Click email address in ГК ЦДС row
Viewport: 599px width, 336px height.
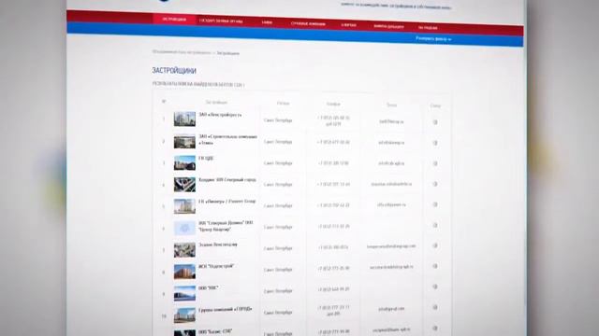391,163
